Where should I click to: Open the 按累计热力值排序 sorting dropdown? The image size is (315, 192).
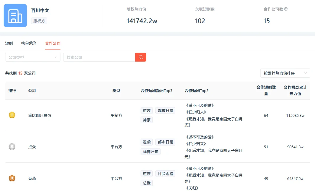tap(285, 73)
